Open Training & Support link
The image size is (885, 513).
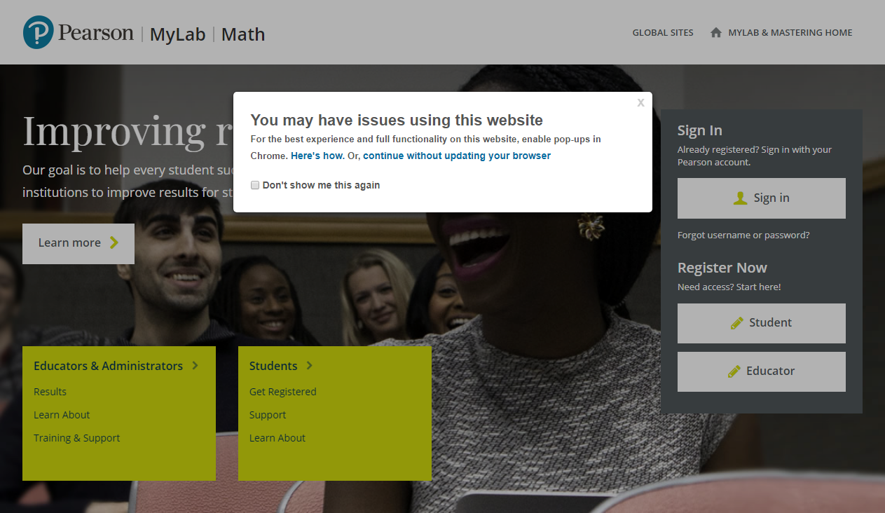[76, 438]
